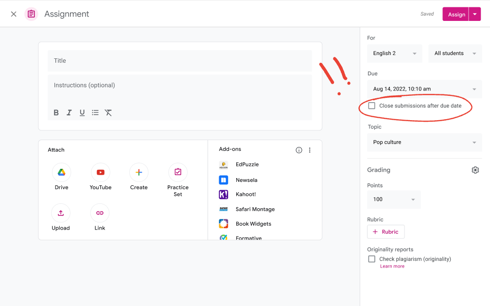Apply bold formatting to instructions
This screenshot has height=306, width=490.
(x=56, y=113)
